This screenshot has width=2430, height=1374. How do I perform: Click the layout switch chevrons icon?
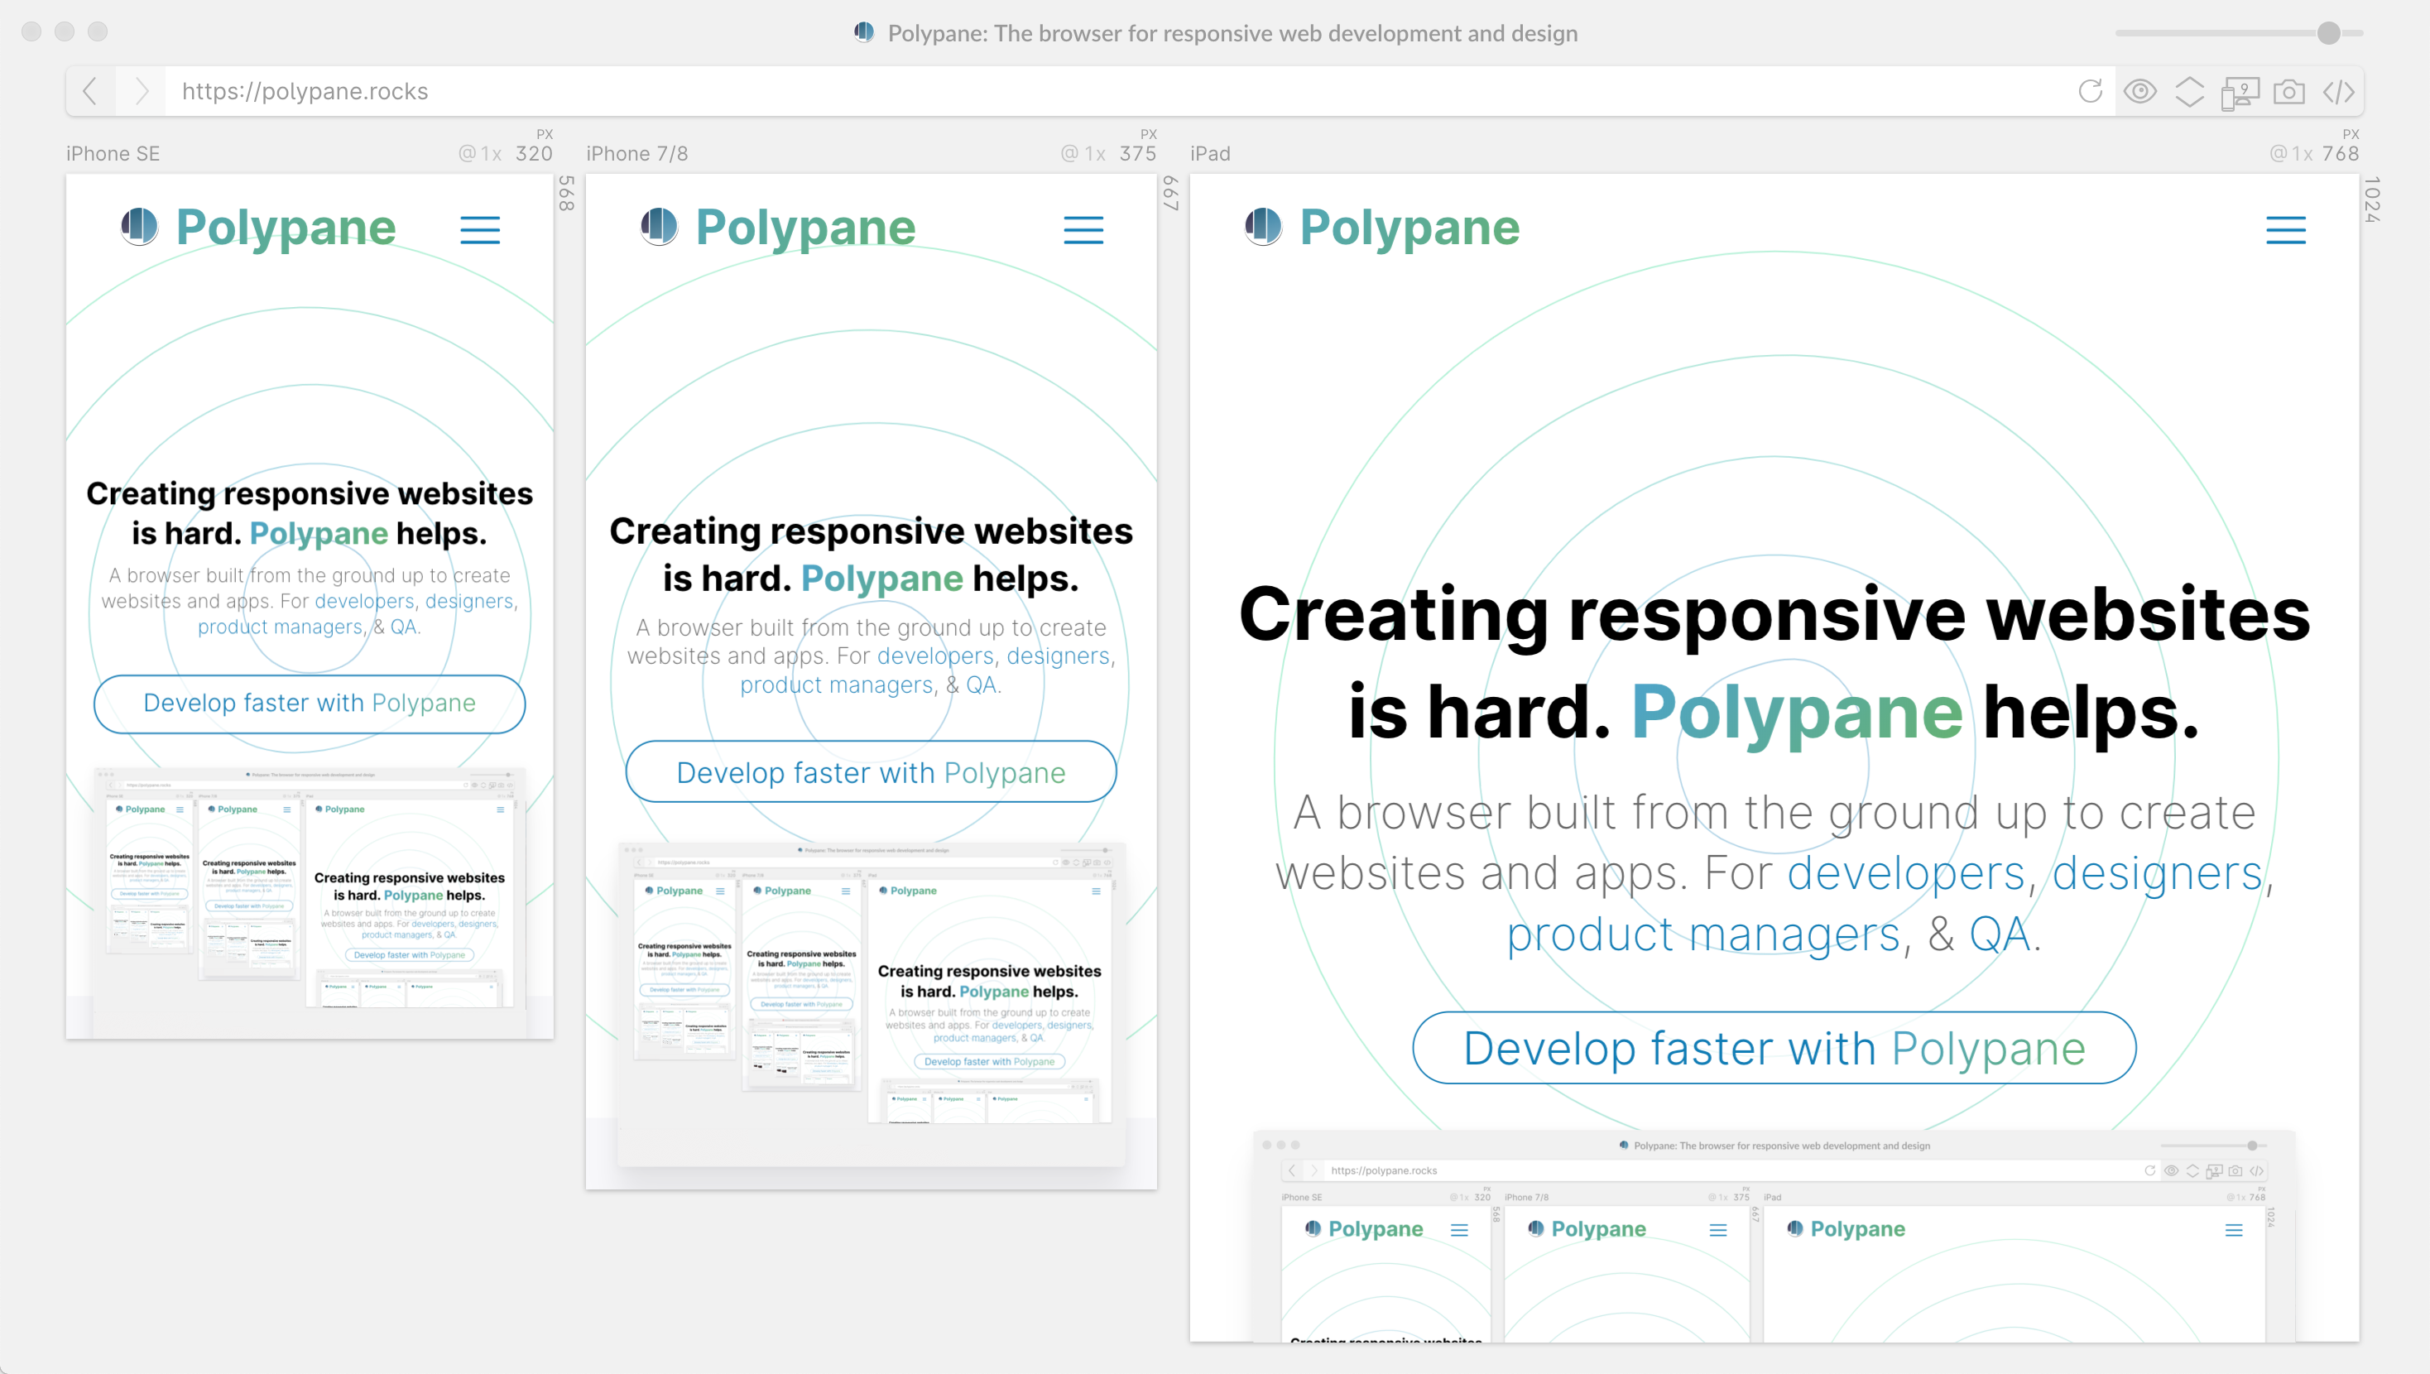tap(2189, 92)
